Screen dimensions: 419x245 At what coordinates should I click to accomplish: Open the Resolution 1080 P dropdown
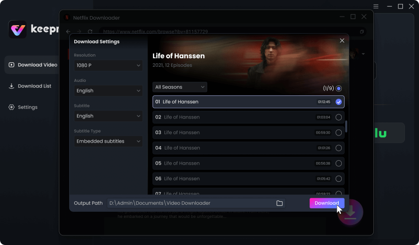pyautogui.click(x=108, y=65)
